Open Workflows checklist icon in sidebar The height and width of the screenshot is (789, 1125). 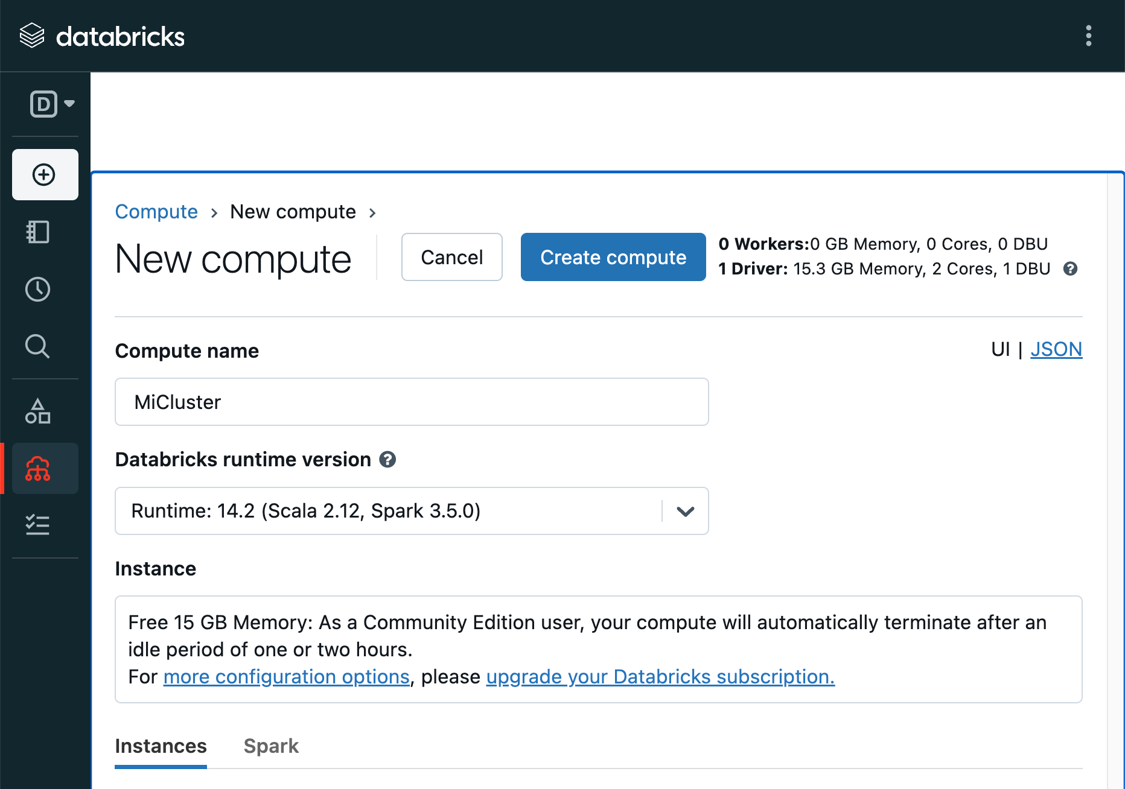37,525
